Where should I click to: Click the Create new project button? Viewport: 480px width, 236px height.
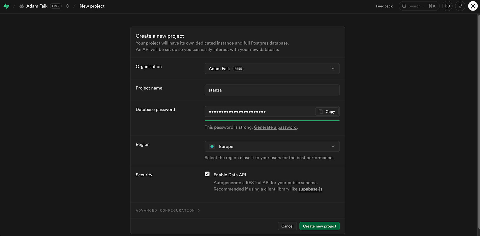click(x=319, y=226)
